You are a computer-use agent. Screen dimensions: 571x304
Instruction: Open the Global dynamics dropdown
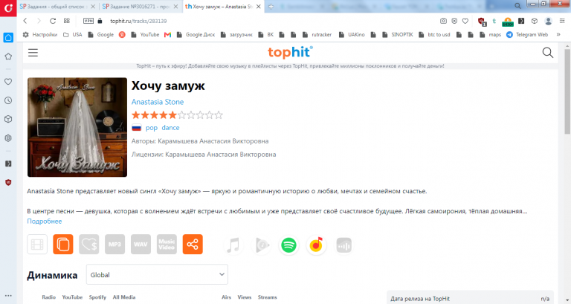tap(157, 274)
